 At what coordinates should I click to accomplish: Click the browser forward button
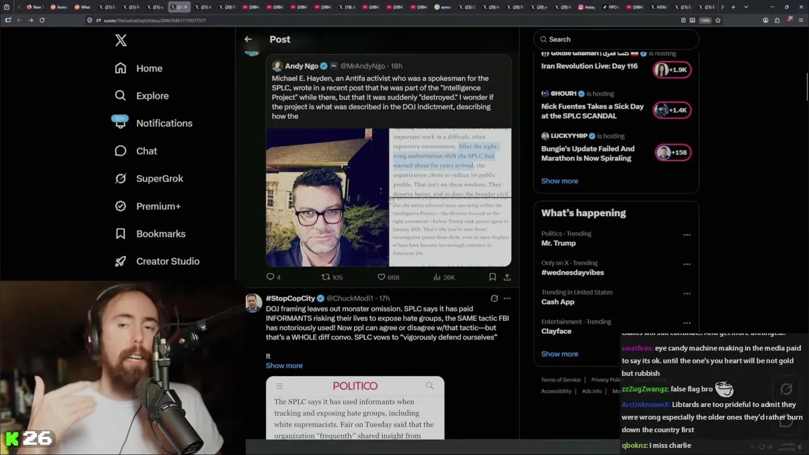(x=30, y=20)
